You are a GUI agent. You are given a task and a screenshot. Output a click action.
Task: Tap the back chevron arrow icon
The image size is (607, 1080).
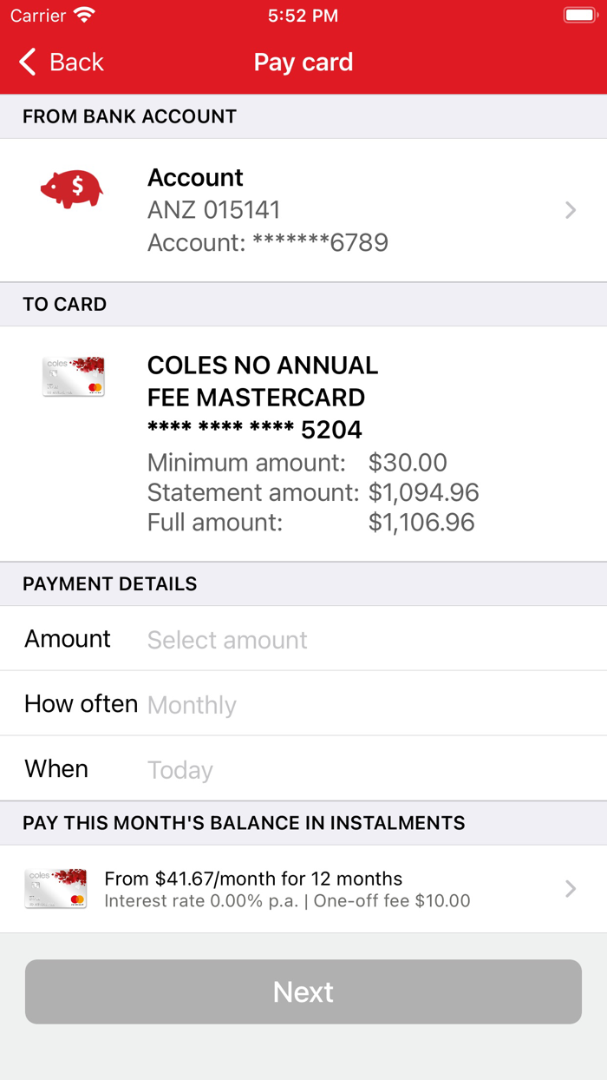[x=26, y=62]
